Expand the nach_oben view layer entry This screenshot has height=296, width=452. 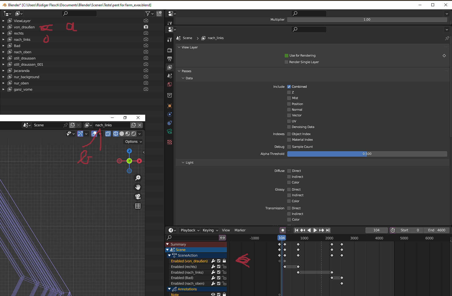(x=3, y=52)
